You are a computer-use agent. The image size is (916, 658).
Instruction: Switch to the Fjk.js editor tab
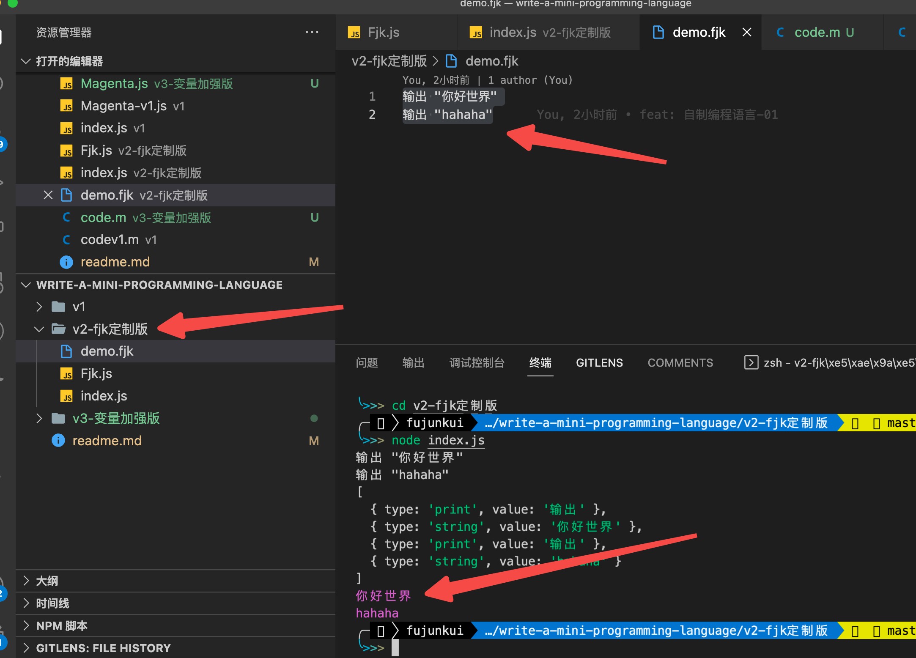383,32
